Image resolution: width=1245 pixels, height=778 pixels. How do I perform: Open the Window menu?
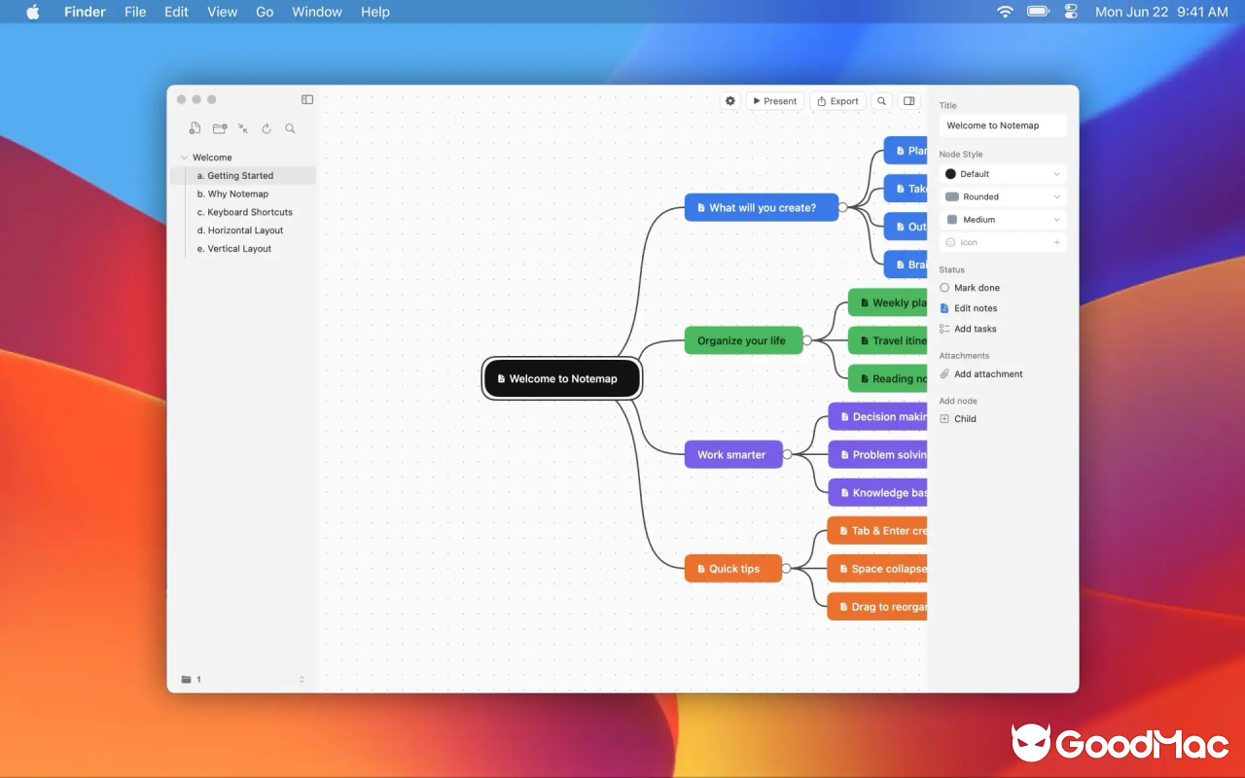click(x=317, y=12)
